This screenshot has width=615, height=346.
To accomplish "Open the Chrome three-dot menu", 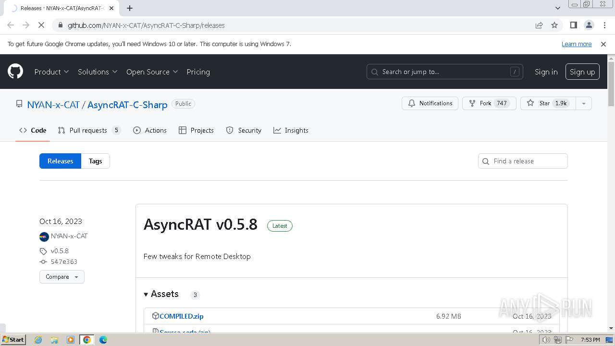I will 604,25.
